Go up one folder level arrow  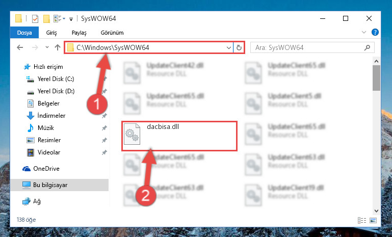58,47
